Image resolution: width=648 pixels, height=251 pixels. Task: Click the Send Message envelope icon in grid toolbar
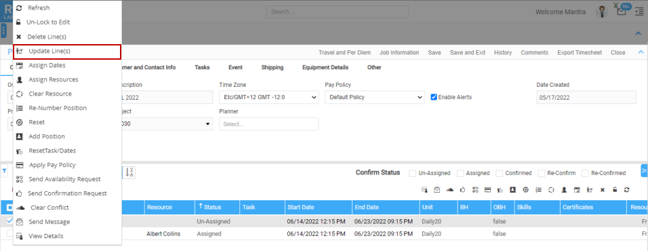(437, 190)
